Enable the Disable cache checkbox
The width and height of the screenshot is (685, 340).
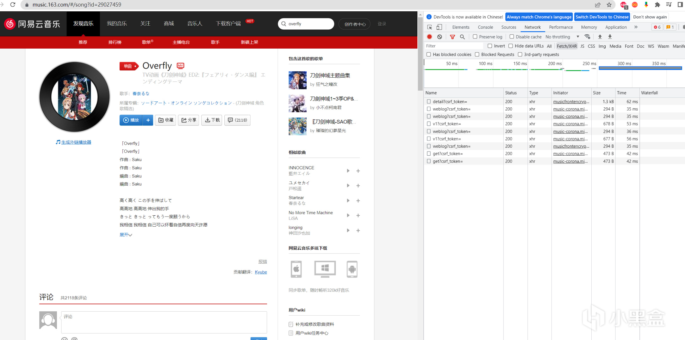(x=512, y=37)
